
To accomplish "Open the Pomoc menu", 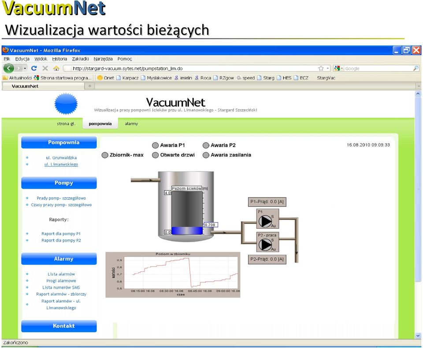I will click(125, 59).
